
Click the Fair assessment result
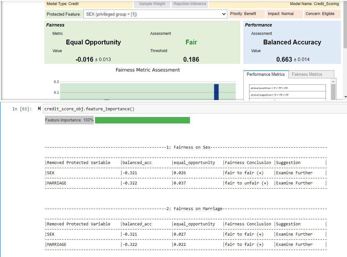pyautogui.click(x=191, y=42)
